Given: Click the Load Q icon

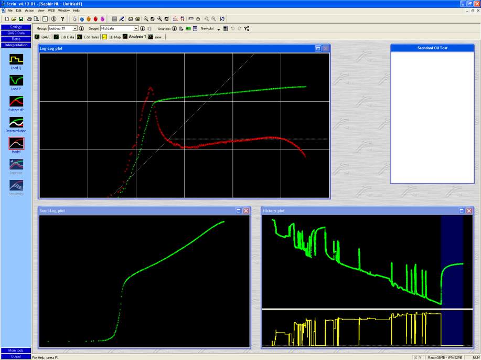Looking at the screenshot, I should (x=16, y=59).
